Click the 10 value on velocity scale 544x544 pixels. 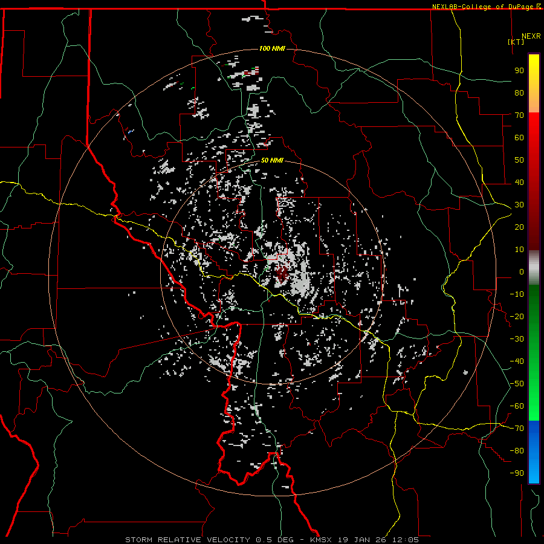pyautogui.click(x=519, y=250)
